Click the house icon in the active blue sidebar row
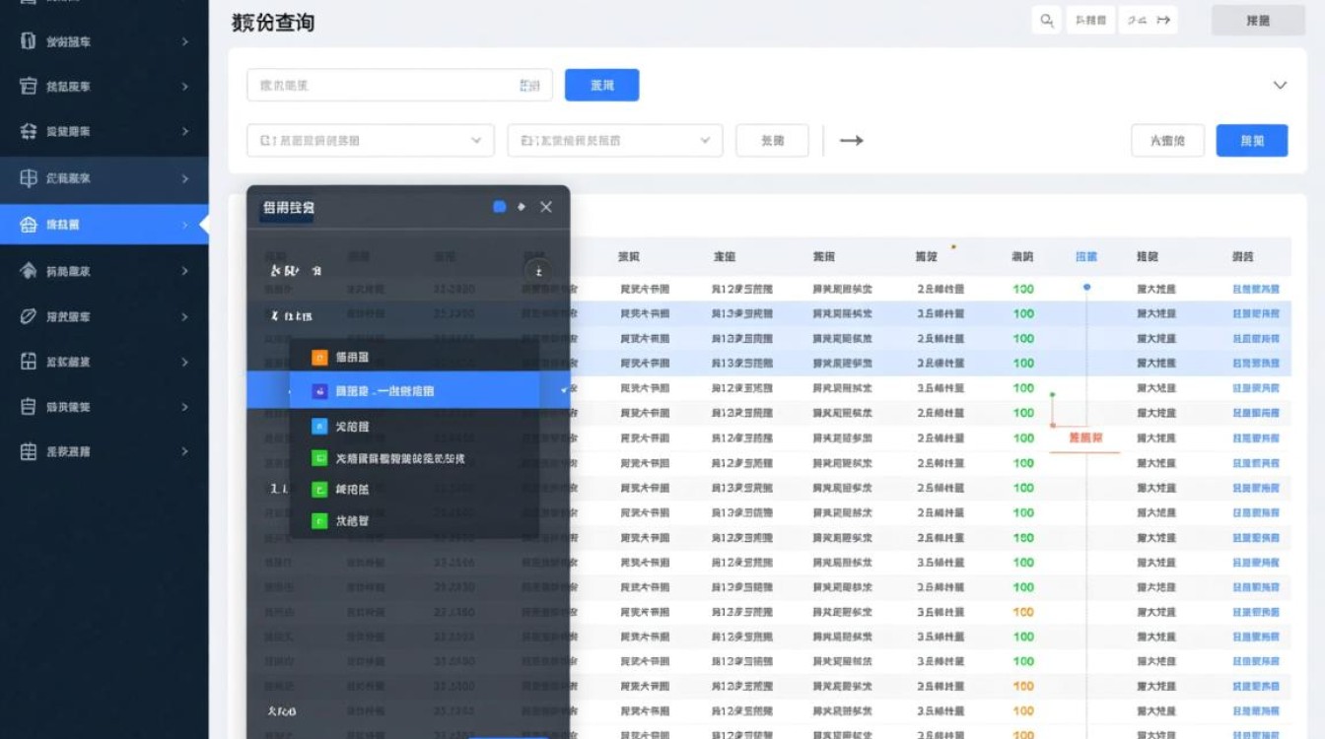This screenshot has width=1325, height=739. tap(29, 225)
